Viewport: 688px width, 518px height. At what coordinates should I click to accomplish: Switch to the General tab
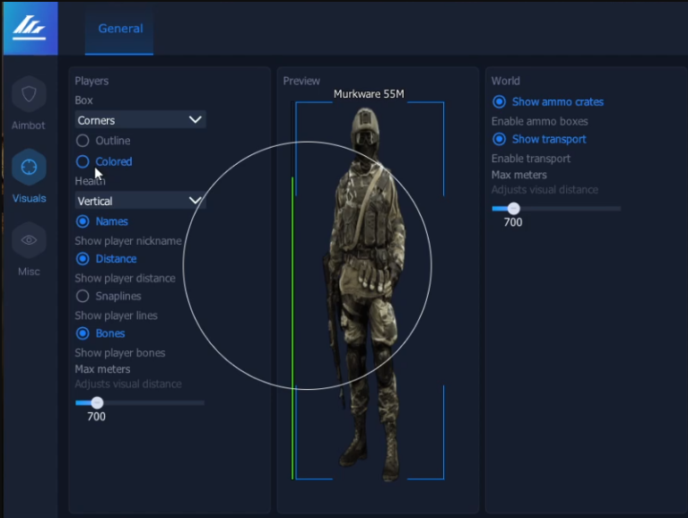click(120, 29)
